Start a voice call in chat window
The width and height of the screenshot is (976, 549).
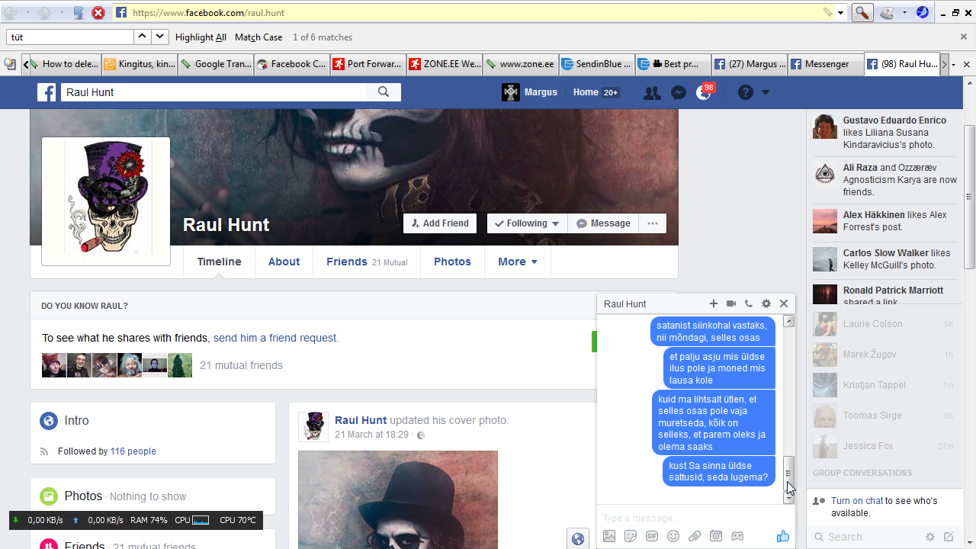point(749,303)
